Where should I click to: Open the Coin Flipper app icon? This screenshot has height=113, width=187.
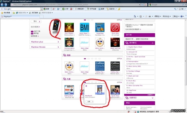pyautogui.click(x=69, y=27)
